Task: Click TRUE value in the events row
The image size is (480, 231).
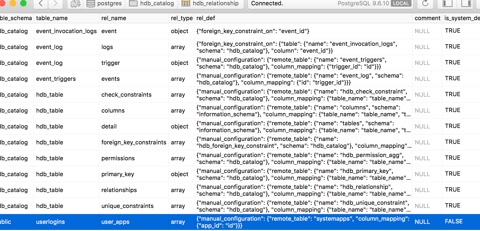Action: pyautogui.click(x=453, y=78)
